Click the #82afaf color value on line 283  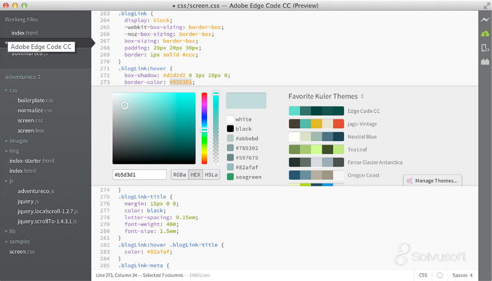(158, 252)
